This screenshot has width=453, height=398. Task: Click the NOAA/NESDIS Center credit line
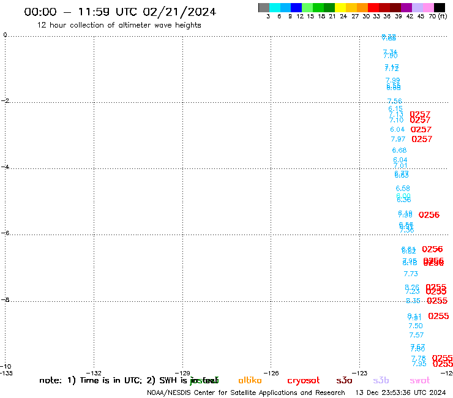(246, 393)
